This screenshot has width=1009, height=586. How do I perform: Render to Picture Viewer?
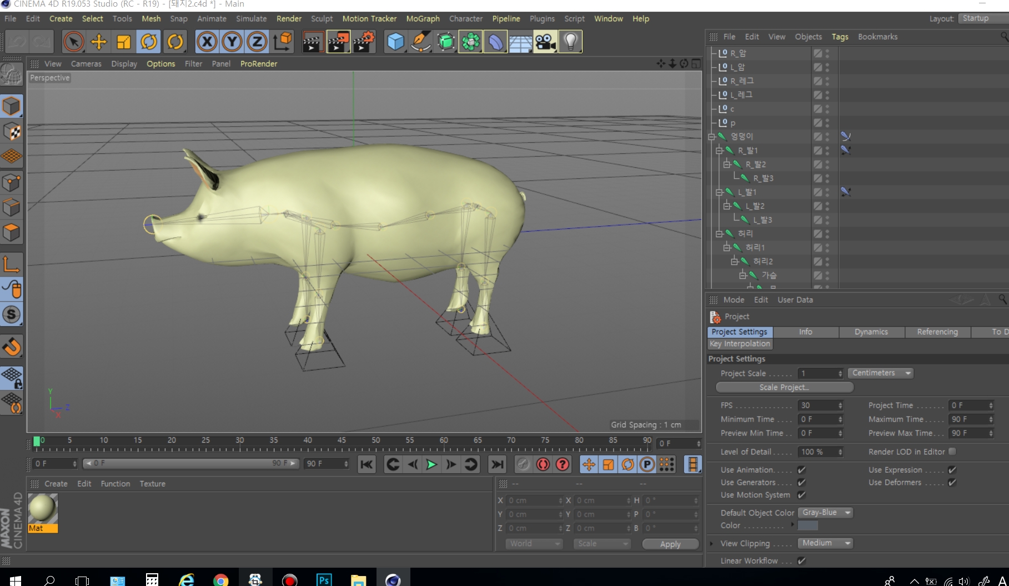(x=338, y=42)
